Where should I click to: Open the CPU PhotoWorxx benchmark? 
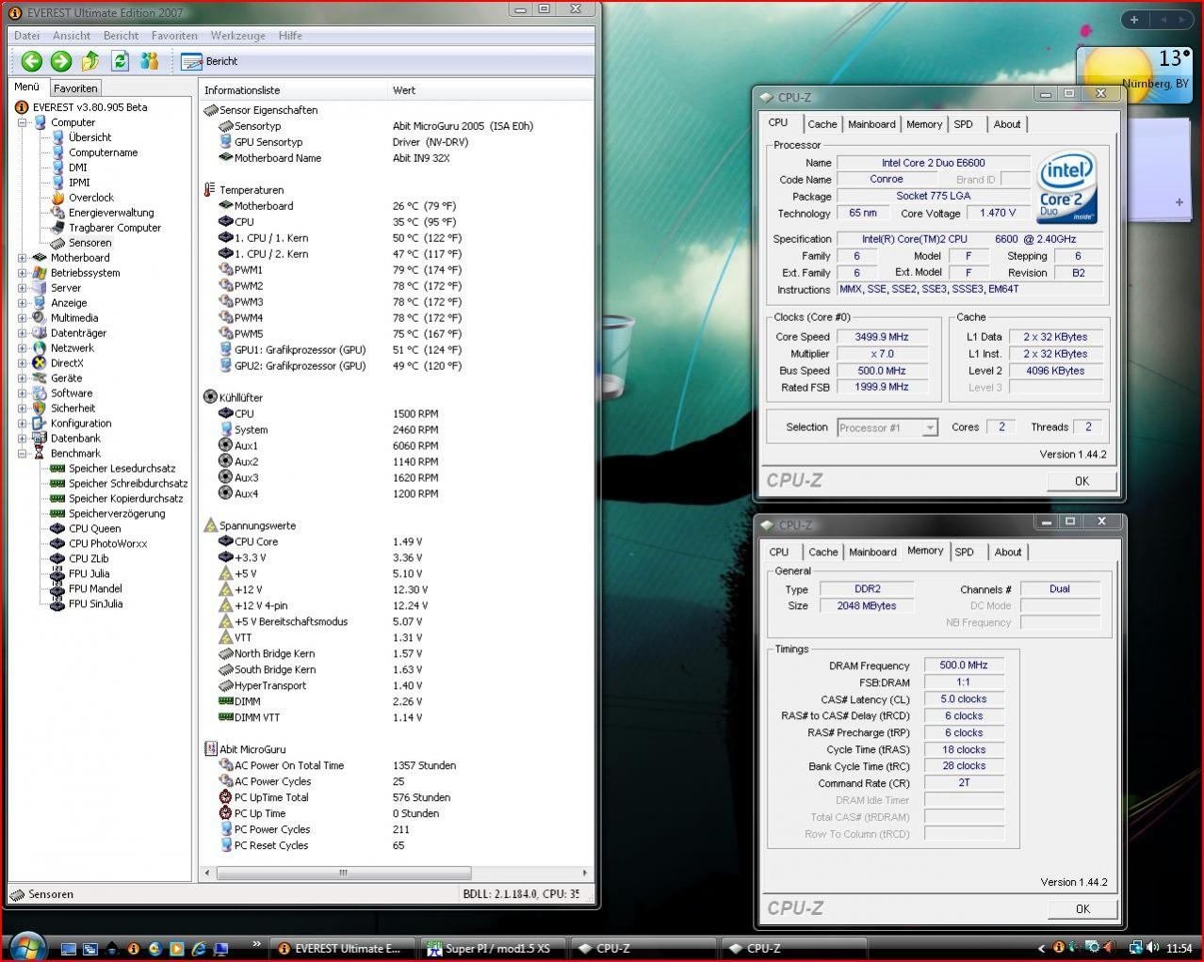click(x=107, y=544)
